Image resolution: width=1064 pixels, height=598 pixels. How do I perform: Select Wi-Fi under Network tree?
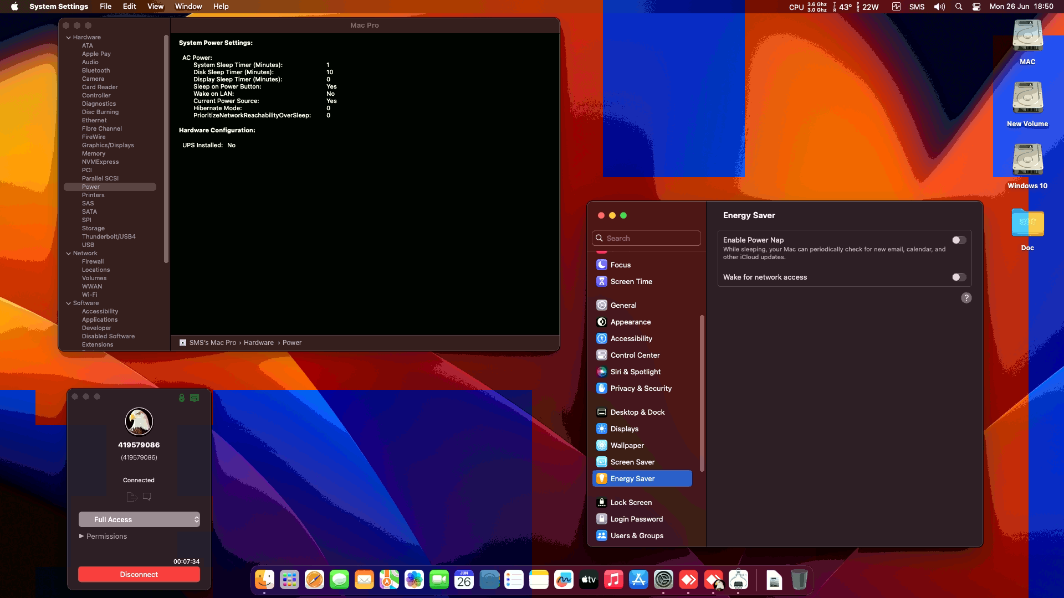pos(90,295)
